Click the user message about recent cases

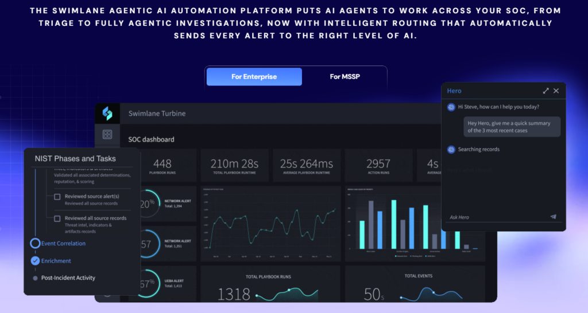pyautogui.click(x=512, y=127)
